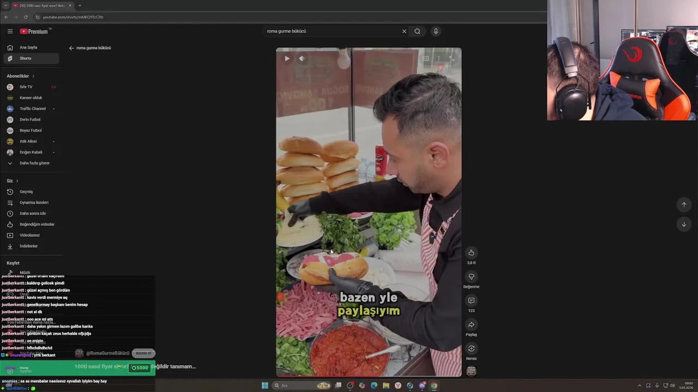Open the system volume control
This screenshot has width=698, height=392.
(673, 385)
